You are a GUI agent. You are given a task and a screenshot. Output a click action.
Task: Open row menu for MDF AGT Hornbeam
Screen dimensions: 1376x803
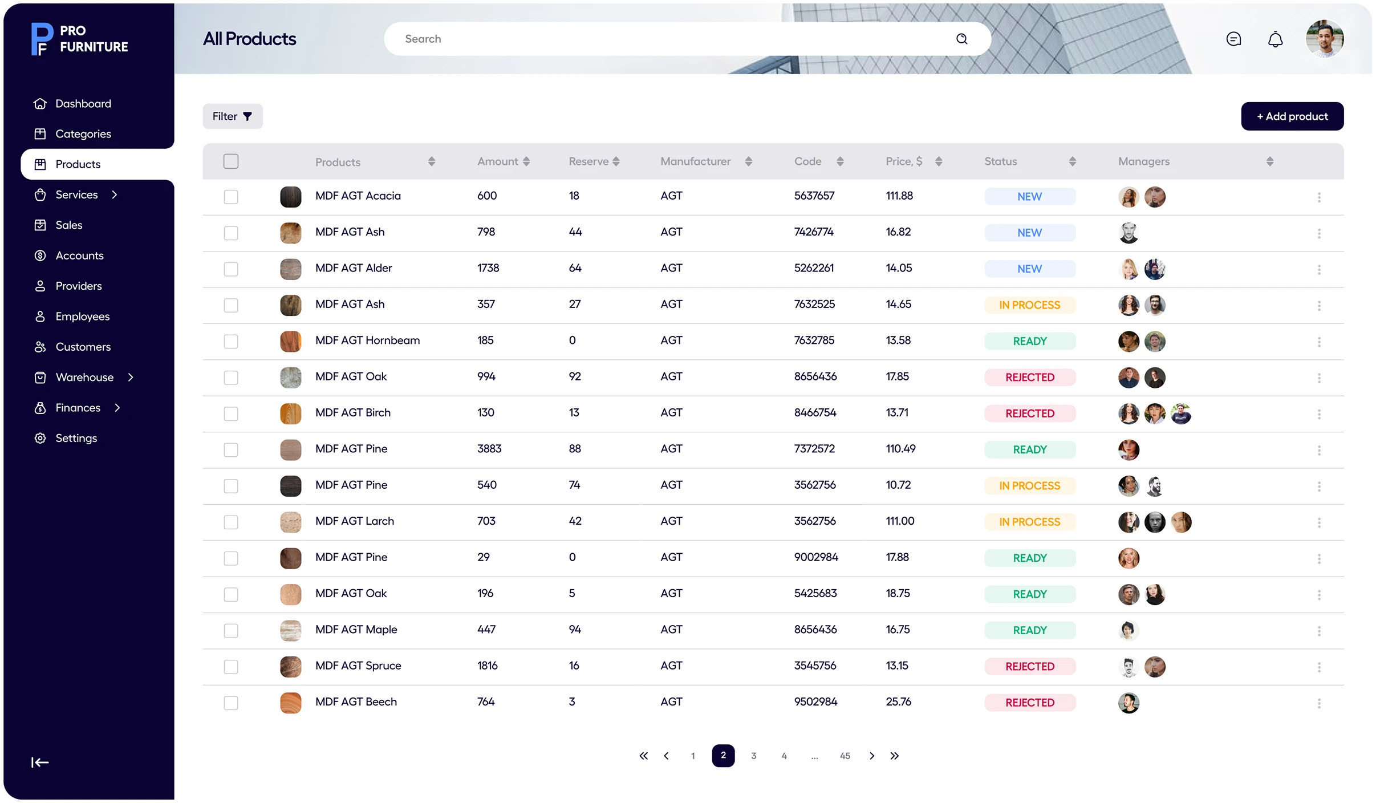pyautogui.click(x=1318, y=342)
